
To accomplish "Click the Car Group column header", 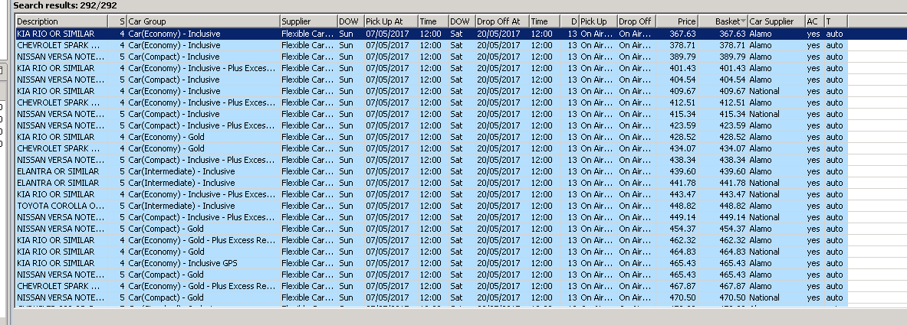I will click(x=203, y=21).
